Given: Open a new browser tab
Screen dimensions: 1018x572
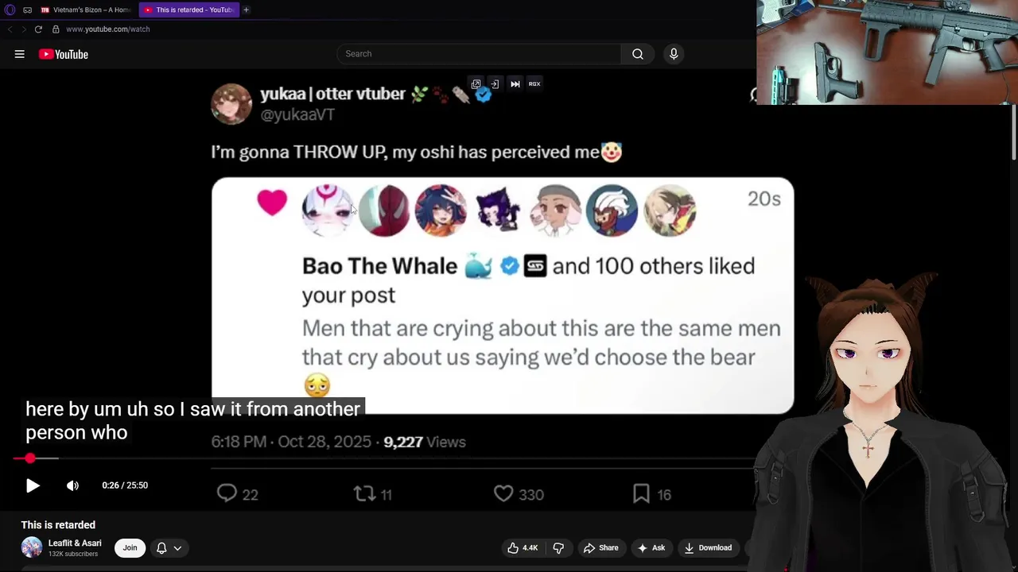Looking at the screenshot, I should (246, 10).
